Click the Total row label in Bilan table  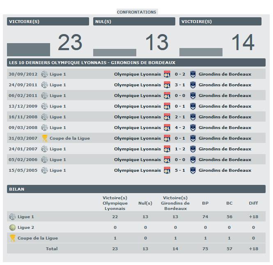click(52, 249)
